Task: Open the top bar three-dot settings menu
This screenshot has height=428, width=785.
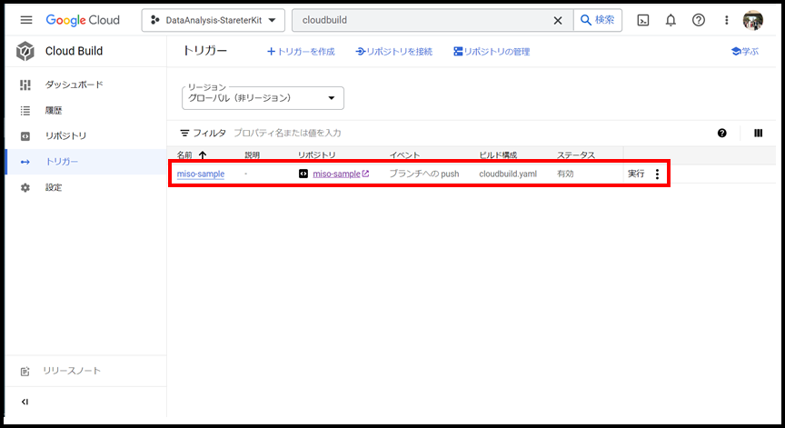Action: 726,20
